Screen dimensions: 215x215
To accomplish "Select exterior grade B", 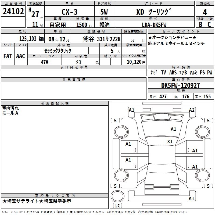I will pyautogui.click(x=200, y=24).
